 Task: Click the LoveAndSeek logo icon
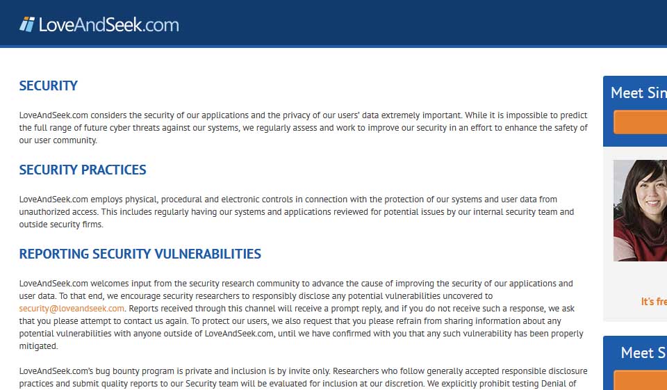coord(27,24)
